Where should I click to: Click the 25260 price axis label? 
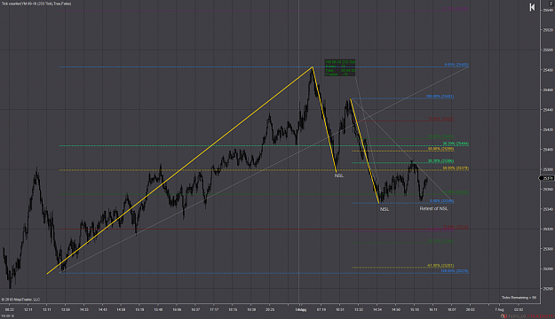(548, 289)
